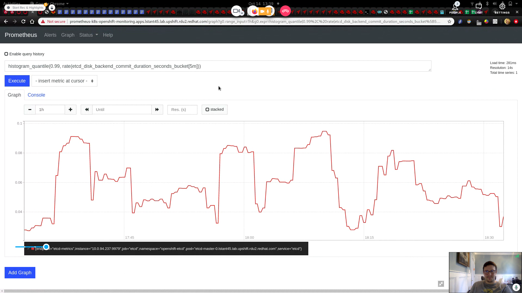Image resolution: width=522 pixels, height=293 pixels.
Task: Bookmark the page using the star icon
Action: pos(449,21)
